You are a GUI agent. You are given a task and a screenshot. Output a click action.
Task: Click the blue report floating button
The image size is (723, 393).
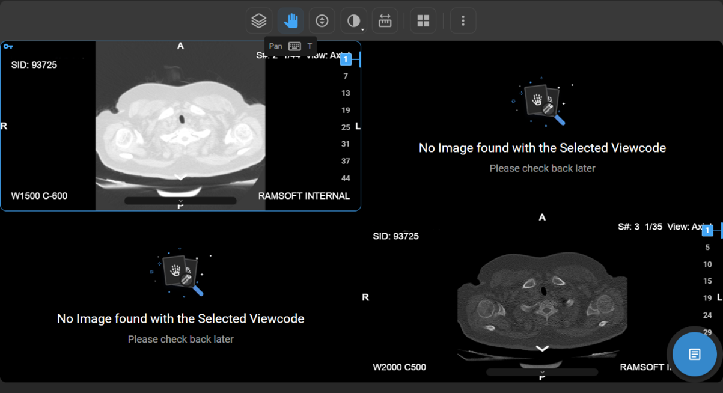point(694,354)
